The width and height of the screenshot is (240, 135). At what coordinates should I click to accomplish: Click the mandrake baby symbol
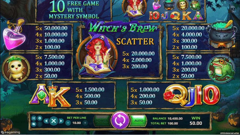[15, 69]
